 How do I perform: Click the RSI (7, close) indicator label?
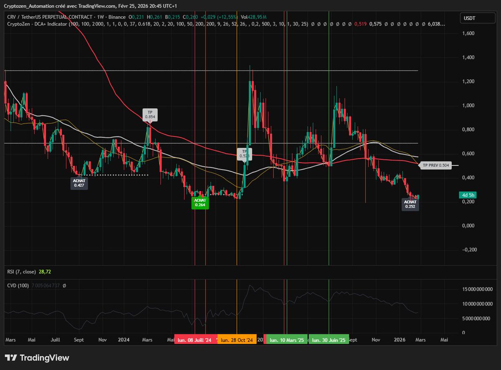click(21, 271)
